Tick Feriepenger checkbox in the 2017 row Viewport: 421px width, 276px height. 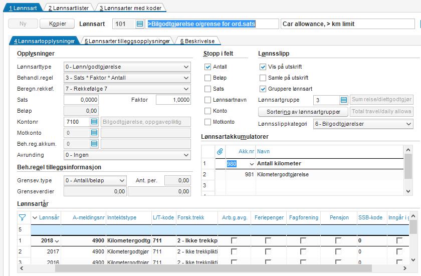[268, 251]
